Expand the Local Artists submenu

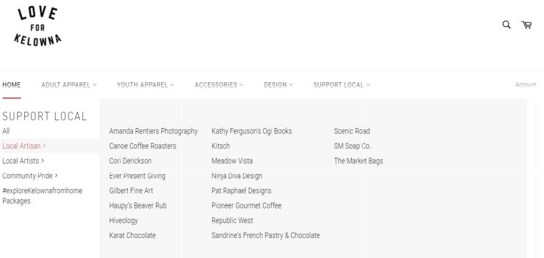point(23,161)
